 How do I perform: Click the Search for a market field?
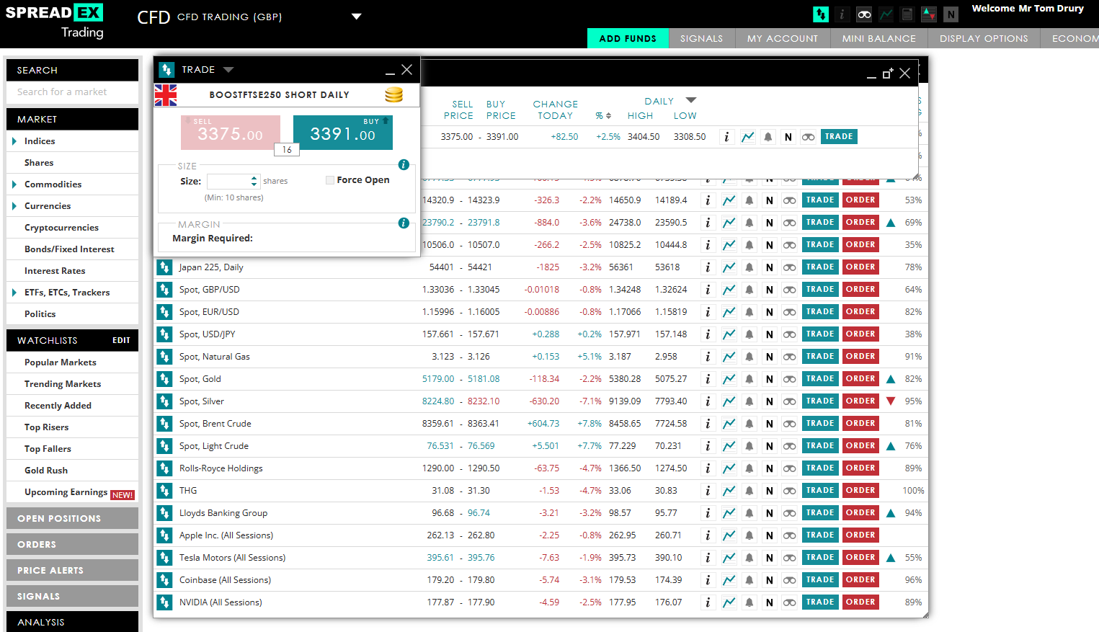click(72, 92)
